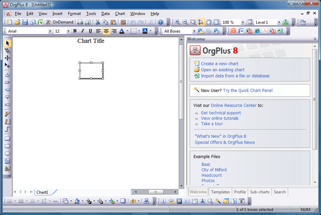Screen dimensions: 321x215
Task: Click Create a new chart link
Action: pyautogui.click(x=220, y=64)
